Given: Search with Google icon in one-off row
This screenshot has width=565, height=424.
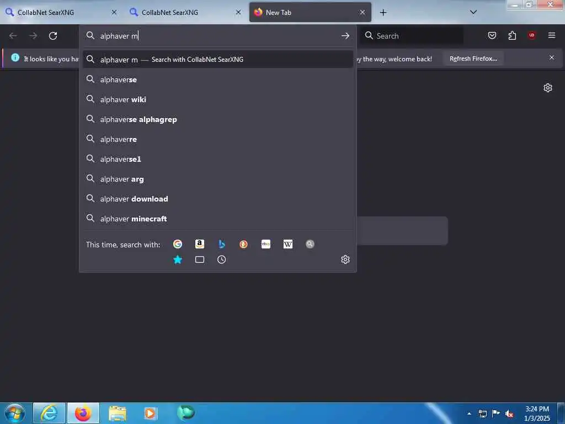Looking at the screenshot, I should (178, 244).
